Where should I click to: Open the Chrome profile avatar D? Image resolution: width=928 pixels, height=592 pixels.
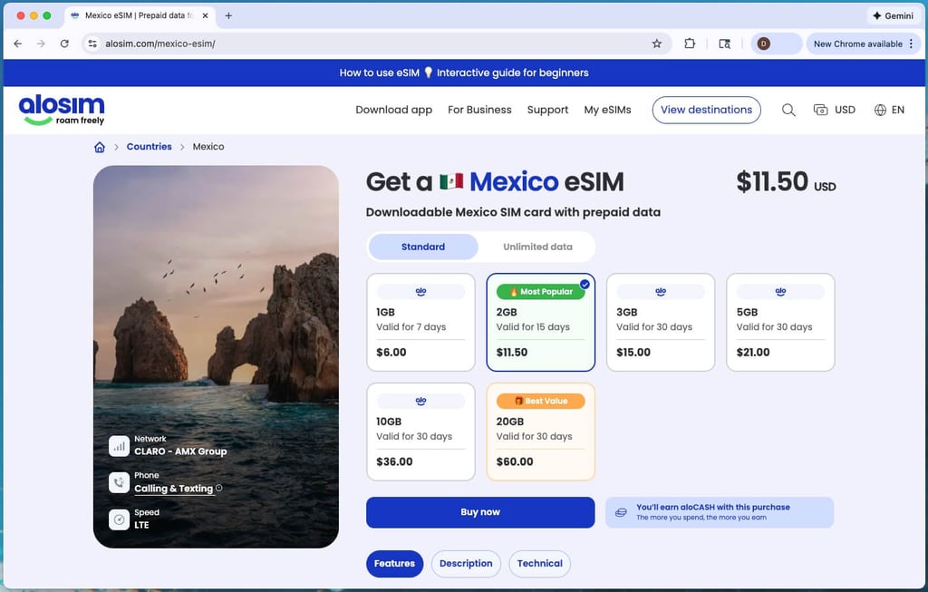pos(763,44)
